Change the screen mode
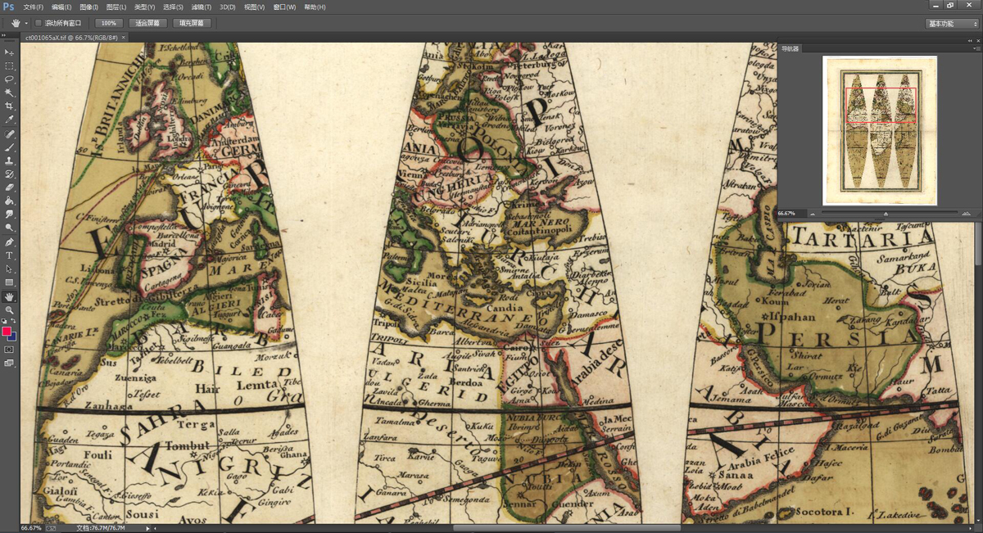Image resolution: width=983 pixels, height=533 pixels. pos(9,363)
